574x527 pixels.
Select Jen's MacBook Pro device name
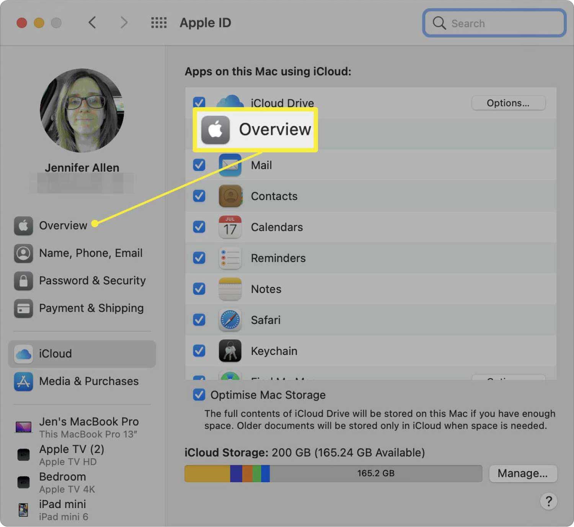(89, 422)
